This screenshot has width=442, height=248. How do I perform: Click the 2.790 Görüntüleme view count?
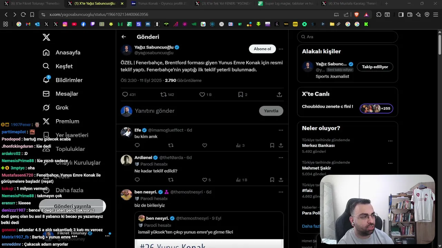click(183, 80)
